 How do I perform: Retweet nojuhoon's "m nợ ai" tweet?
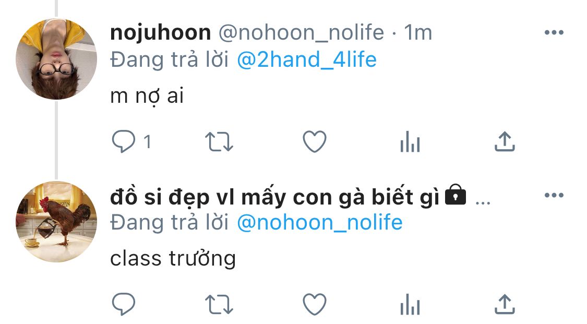coord(219,142)
